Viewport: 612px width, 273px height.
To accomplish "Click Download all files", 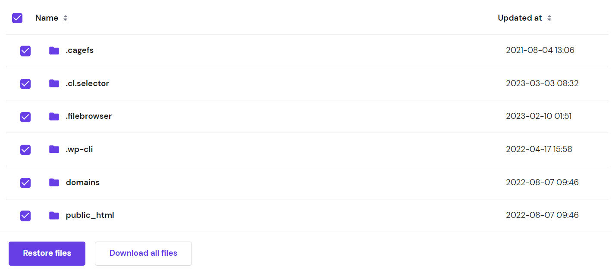I will click(x=143, y=253).
